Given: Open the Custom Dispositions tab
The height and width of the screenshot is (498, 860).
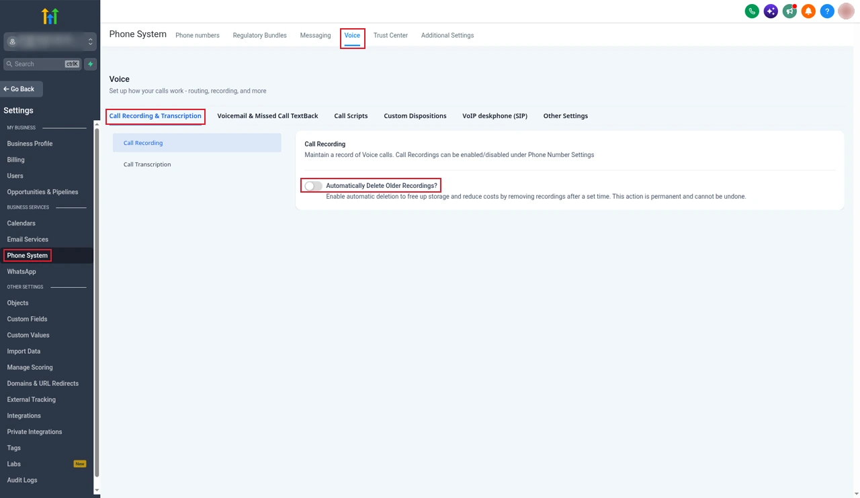Looking at the screenshot, I should [415, 116].
